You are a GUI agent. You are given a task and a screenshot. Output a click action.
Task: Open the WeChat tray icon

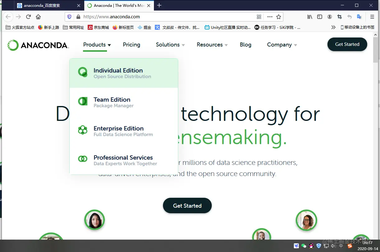point(304,246)
